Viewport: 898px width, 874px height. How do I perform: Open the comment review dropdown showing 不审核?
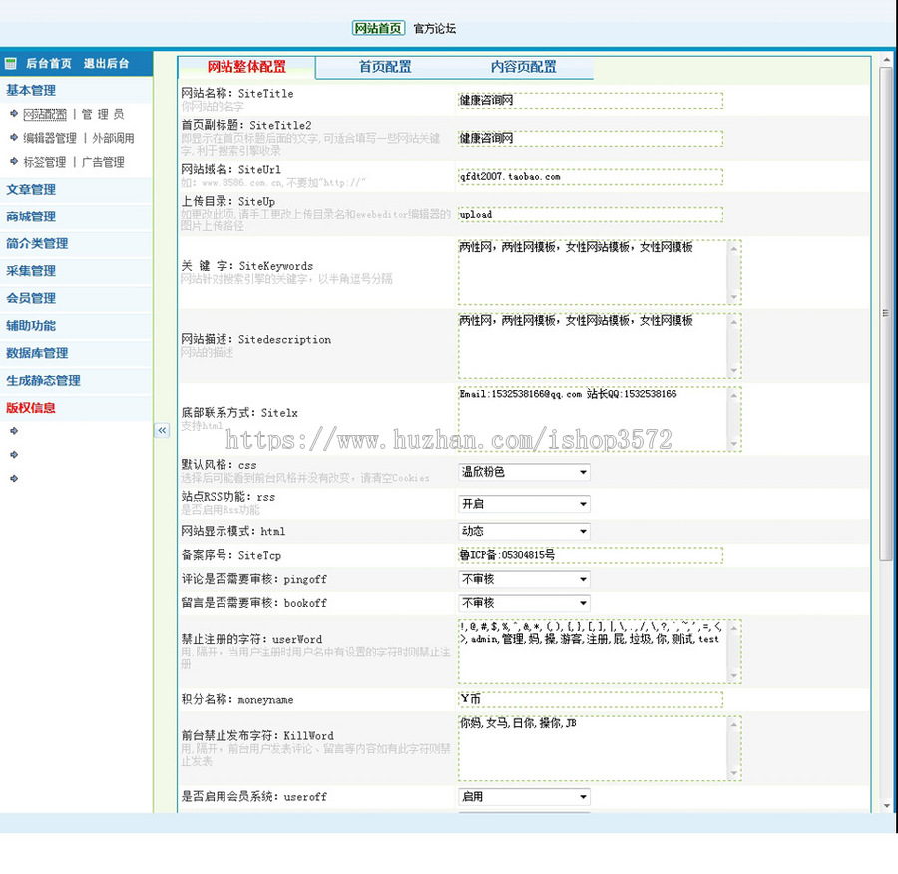point(524,579)
